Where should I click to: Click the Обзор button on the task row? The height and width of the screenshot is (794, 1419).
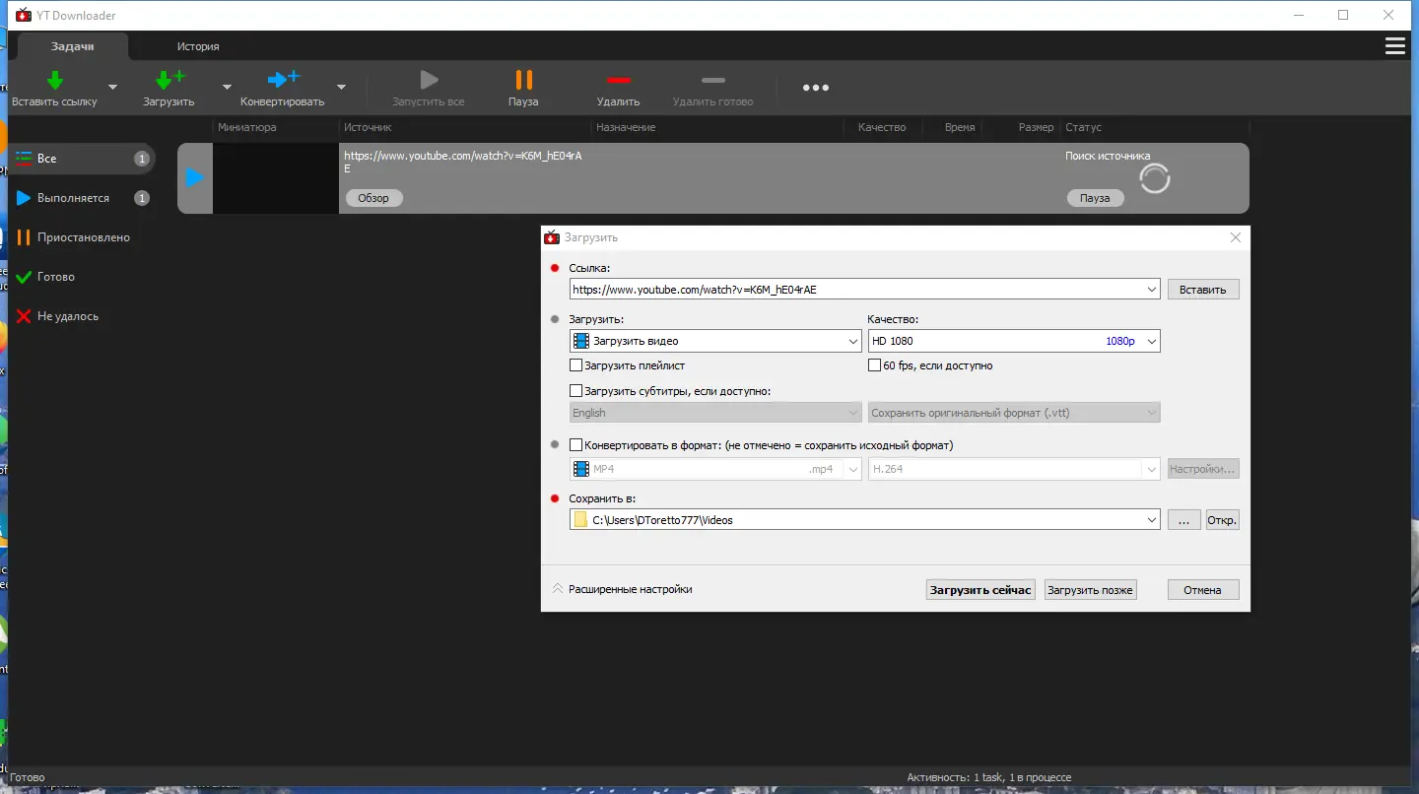point(373,198)
